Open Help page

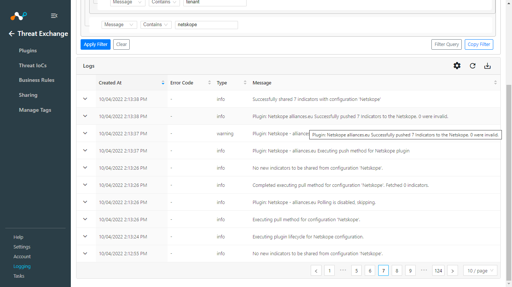click(18, 237)
